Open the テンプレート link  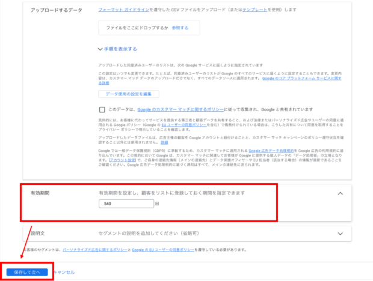[254, 10]
